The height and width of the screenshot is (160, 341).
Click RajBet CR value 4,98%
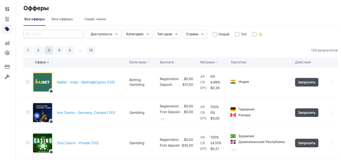215,83
